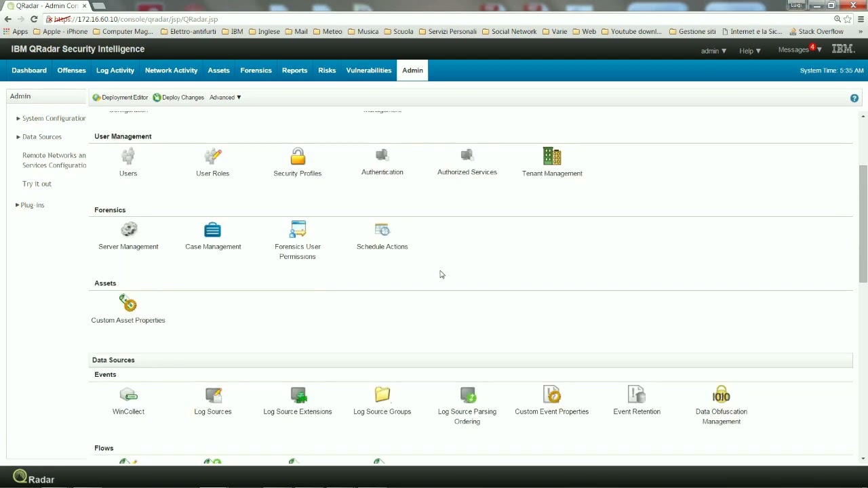Click the Deployment Editor toolbar button

coord(120,98)
